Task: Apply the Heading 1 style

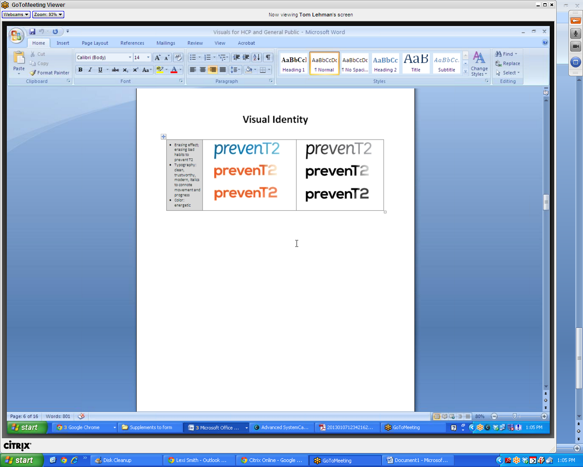Action: pyautogui.click(x=294, y=63)
